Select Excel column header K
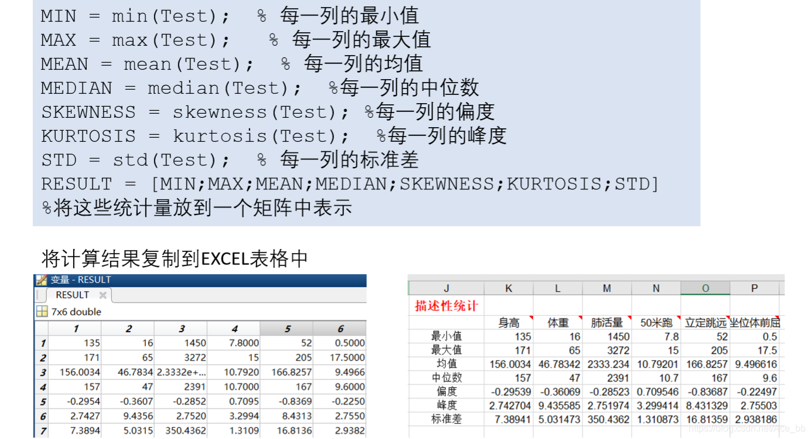 point(509,288)
